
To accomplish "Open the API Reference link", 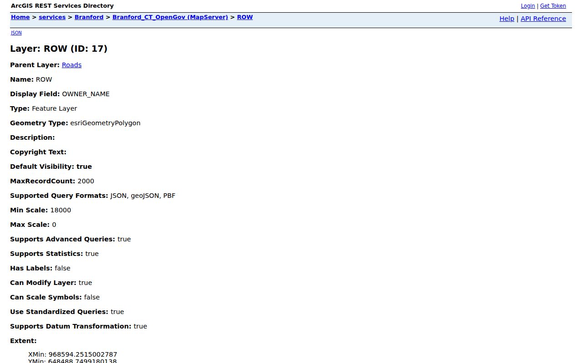I will pos(543,19).
